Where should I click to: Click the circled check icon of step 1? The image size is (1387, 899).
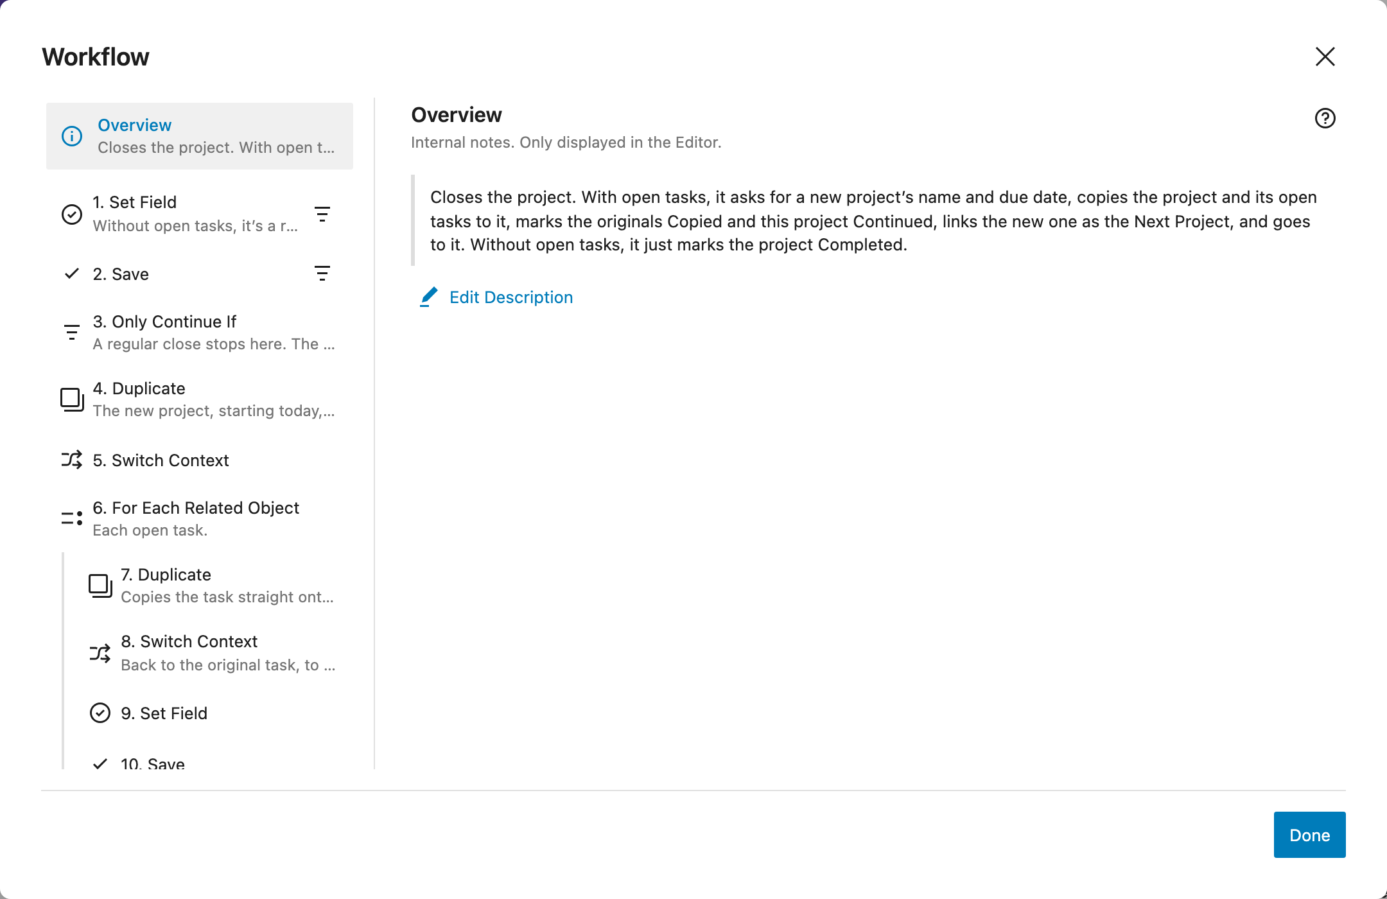72,214
